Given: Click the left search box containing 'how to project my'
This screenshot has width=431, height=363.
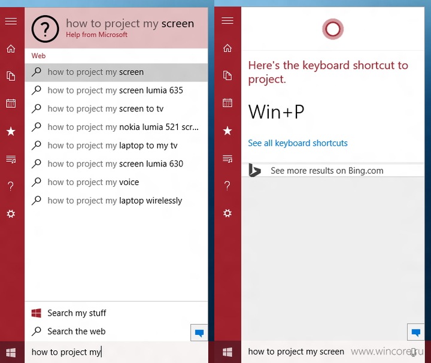Looking at the screenshot, I should [x=116, y=352].
